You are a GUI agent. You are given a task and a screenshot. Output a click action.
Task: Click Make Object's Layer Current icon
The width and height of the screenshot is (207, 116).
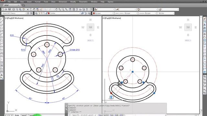tap(82, 13)
